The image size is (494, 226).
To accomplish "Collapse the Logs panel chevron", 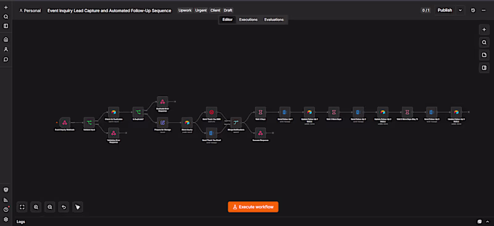I will pos(488,222).
